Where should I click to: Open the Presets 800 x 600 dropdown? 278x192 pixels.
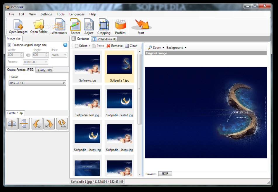35,62
